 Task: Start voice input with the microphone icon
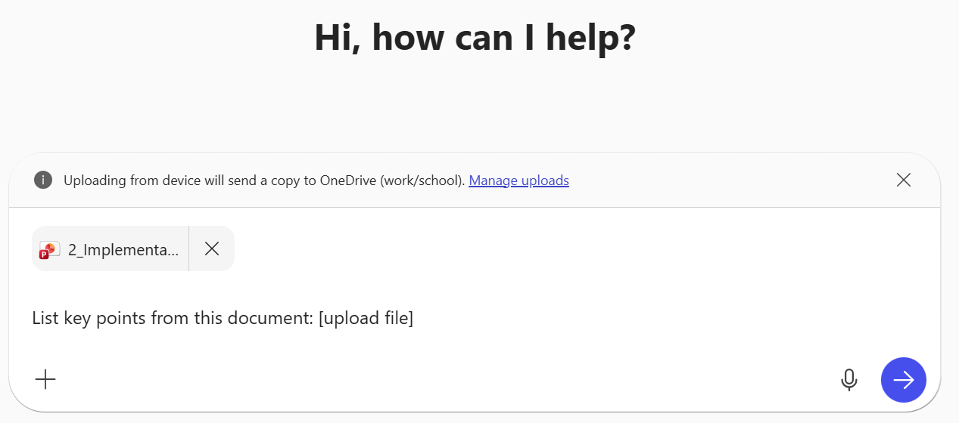click(849, 379)
